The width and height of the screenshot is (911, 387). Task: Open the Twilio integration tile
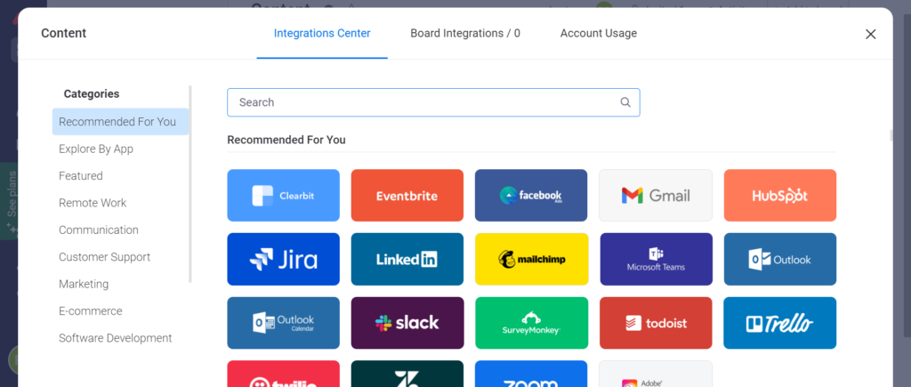(283, 374)
